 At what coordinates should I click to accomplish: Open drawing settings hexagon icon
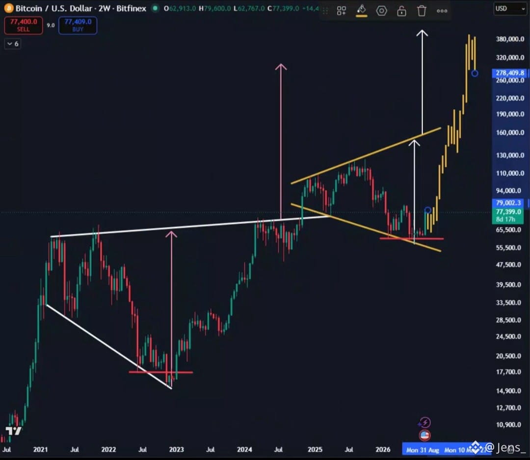pos(381,11)
